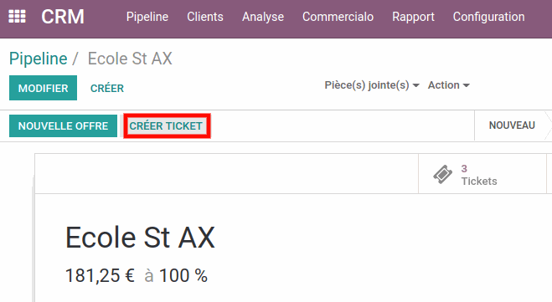Expand the Action dropdown

(448, 85)
